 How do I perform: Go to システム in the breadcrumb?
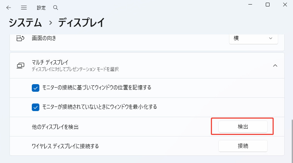click(25, 23)
